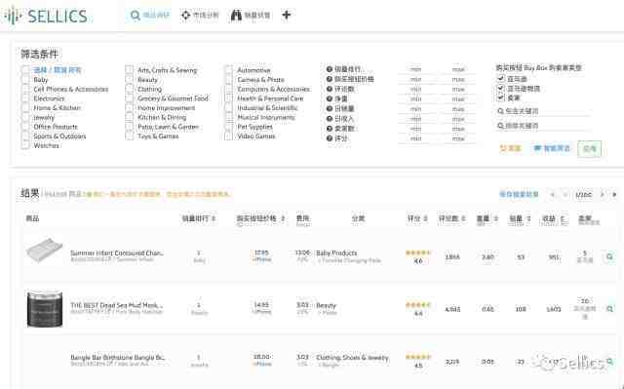The width and height of the screenshot is (624, 389).
Task: Click the changing pad product thumbnail
Action: pos(45,251)
